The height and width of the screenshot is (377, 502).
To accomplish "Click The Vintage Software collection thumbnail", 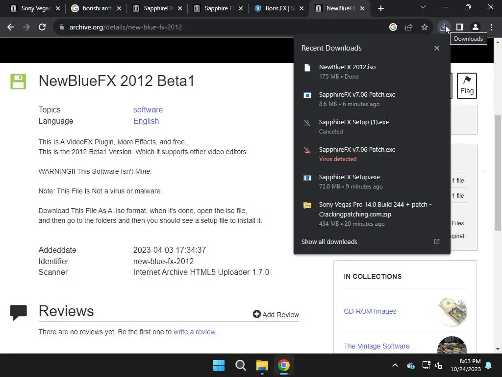I will click(452, 345).
